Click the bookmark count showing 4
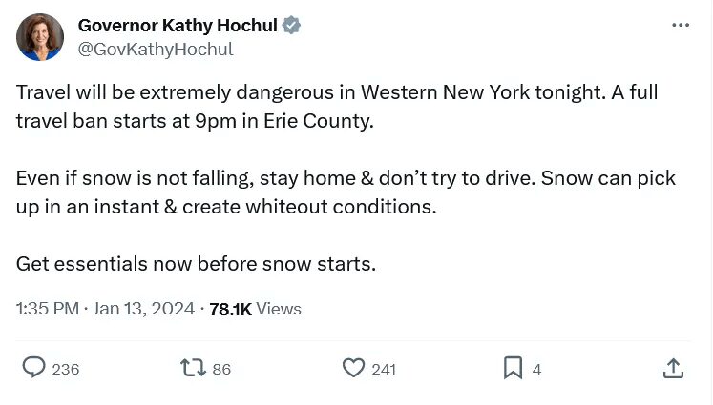The image size is (713, 405). [x=536, y=369]
